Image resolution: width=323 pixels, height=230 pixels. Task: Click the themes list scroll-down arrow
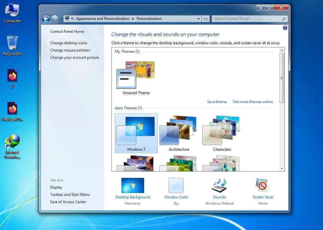(282, 168)
